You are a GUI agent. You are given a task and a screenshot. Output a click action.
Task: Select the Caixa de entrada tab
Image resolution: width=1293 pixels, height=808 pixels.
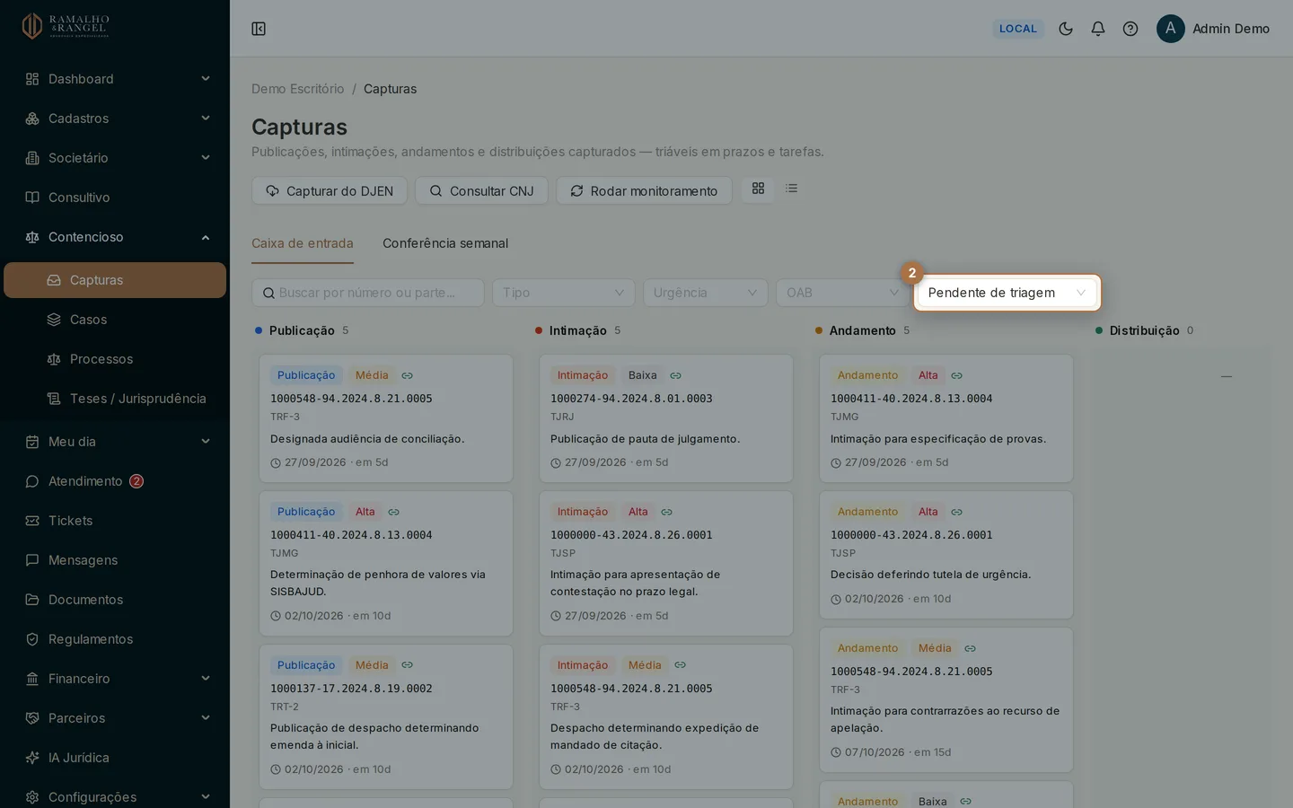click(303, 243)
